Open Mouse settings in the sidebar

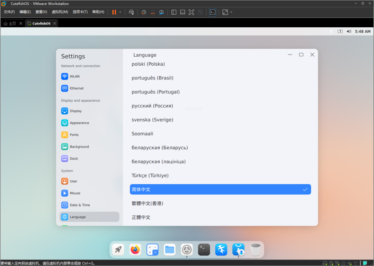(x=89, y=193)
